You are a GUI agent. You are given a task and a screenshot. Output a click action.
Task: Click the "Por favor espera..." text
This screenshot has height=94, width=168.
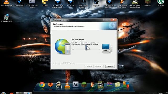click(78, 40)
